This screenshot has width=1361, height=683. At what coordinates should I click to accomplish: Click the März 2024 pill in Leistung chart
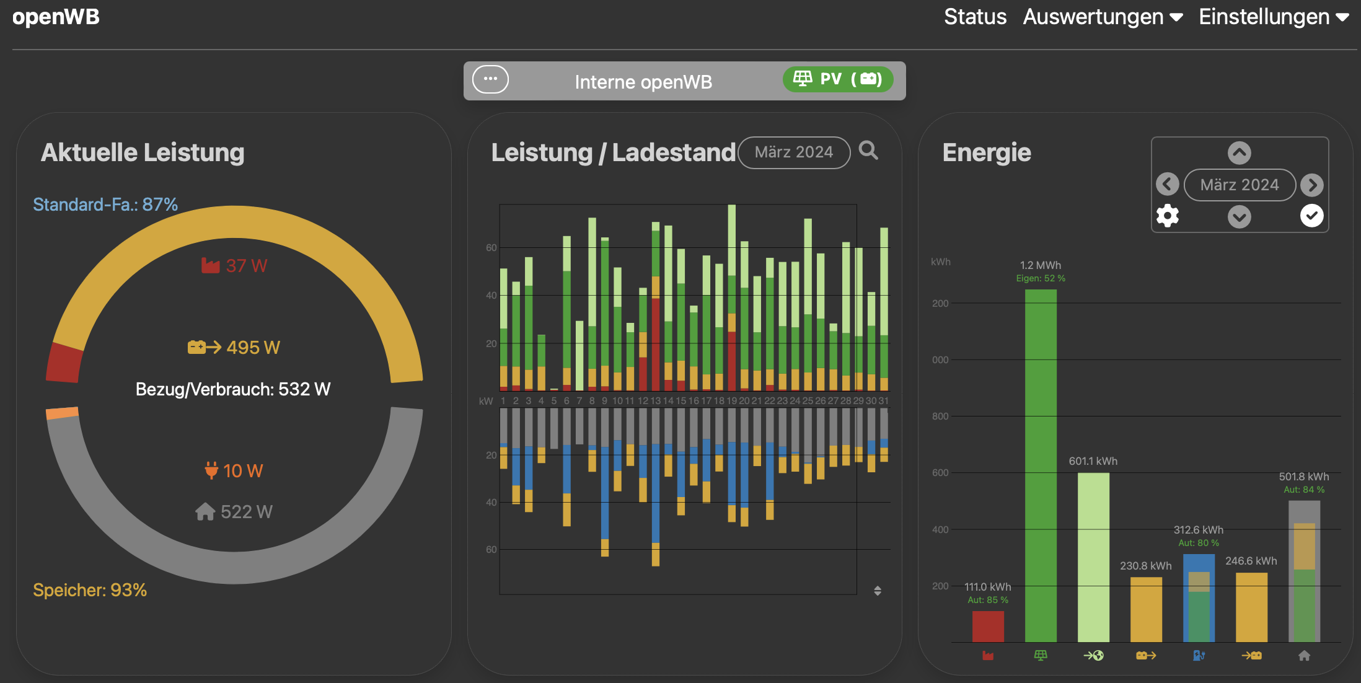793,152
